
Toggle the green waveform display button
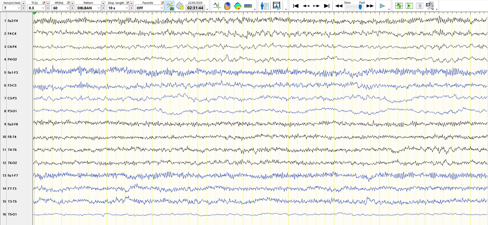(x=399, y=6)
